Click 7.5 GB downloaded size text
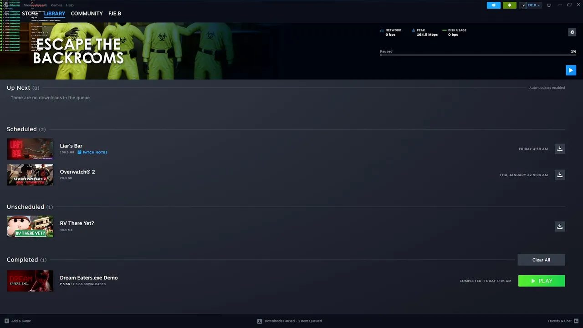 point(82,284)
